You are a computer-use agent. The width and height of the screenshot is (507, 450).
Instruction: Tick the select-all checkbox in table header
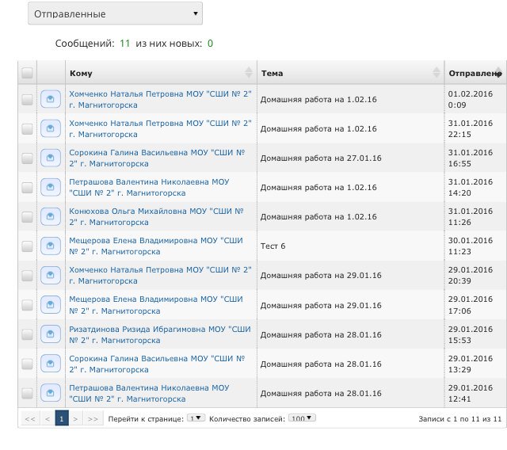click(x=27, y=73)
